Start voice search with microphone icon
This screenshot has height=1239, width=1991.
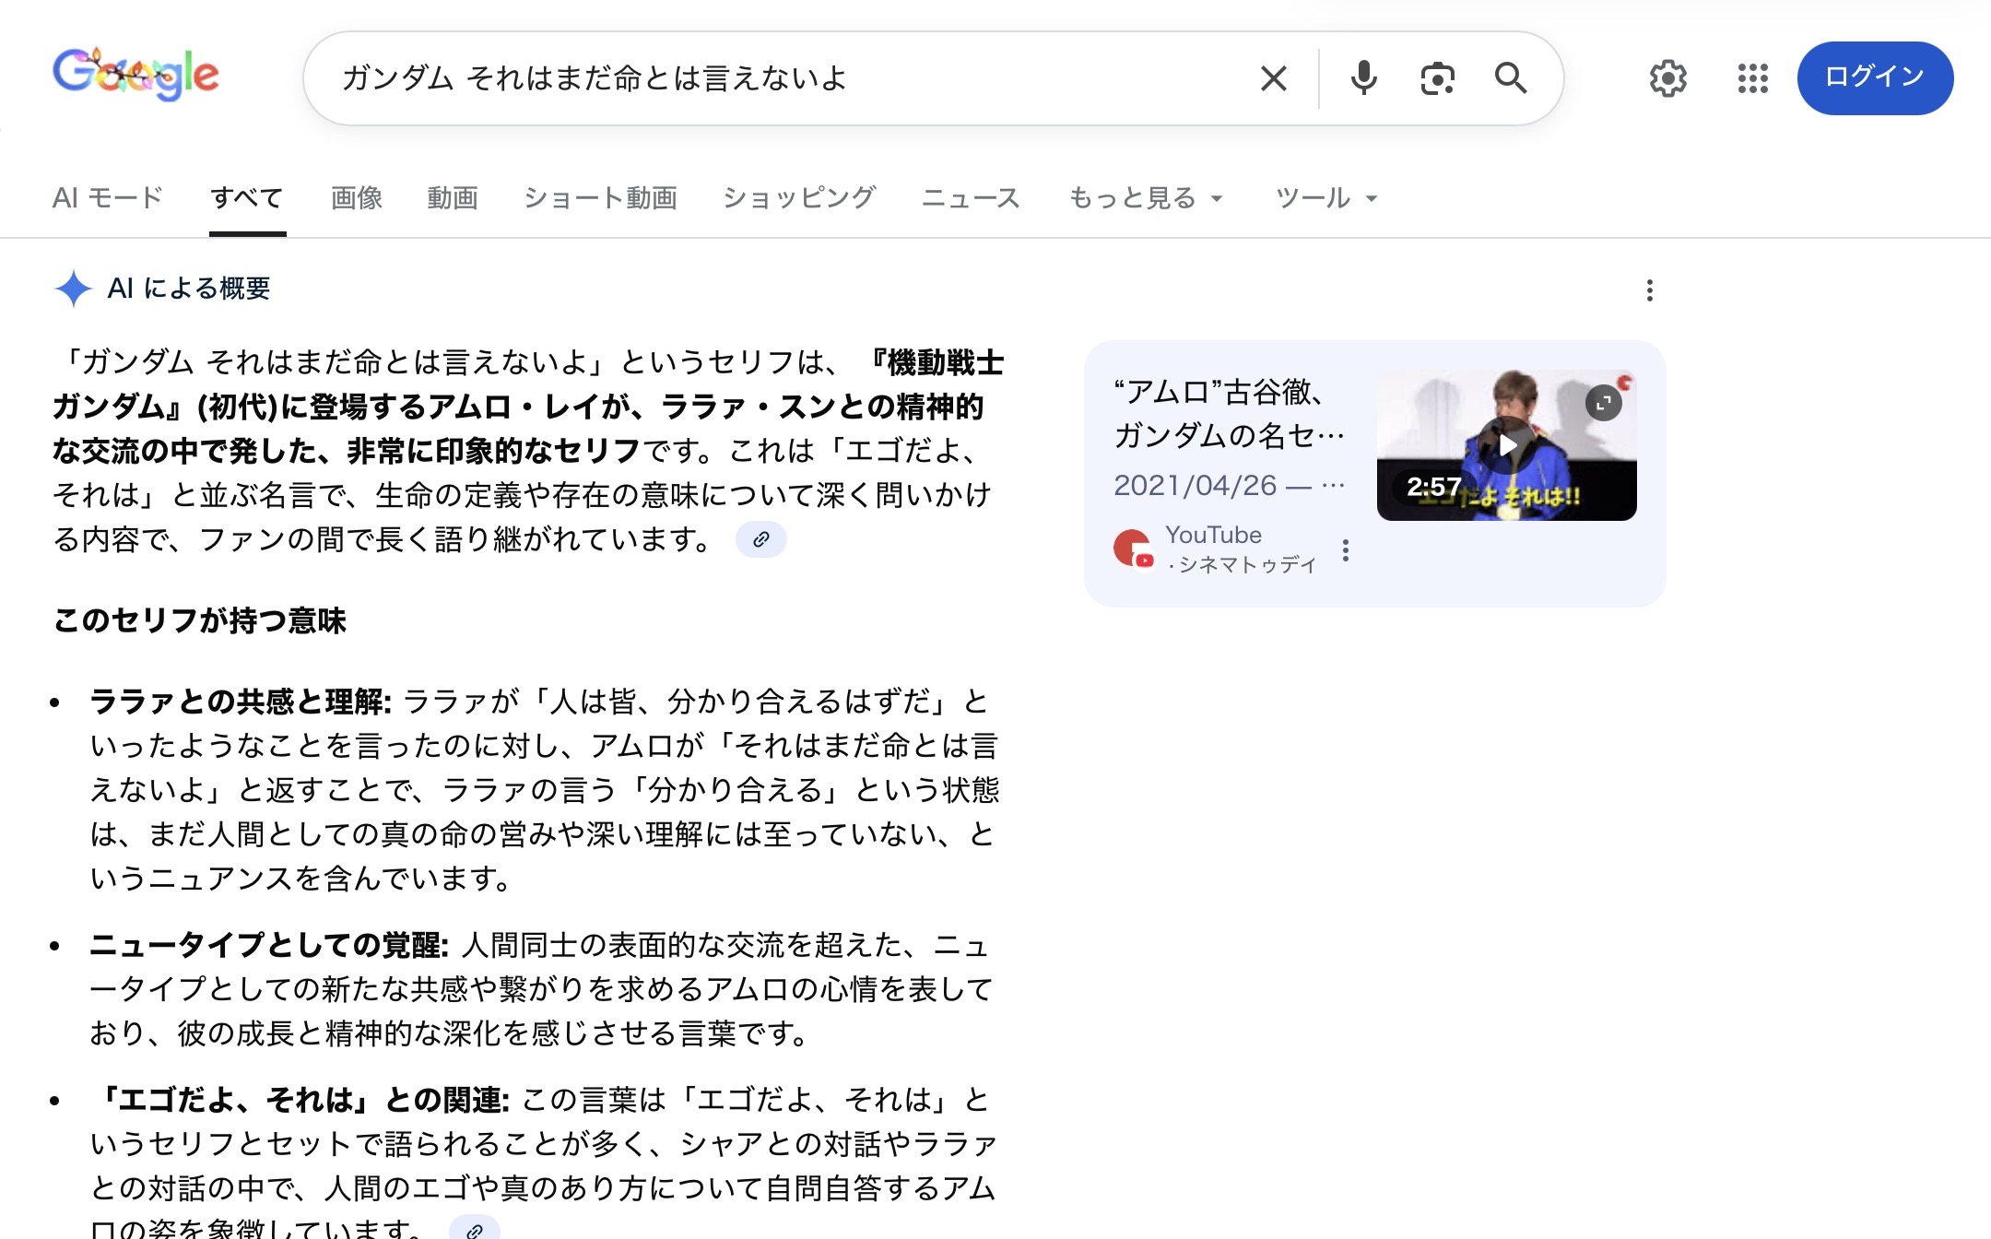click(x=1363, y=78)
